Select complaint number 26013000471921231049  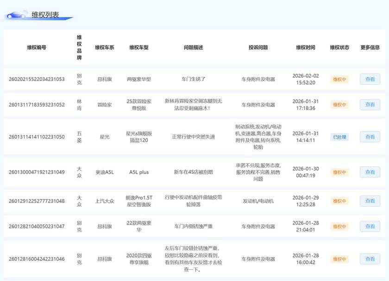coord(37,172)
